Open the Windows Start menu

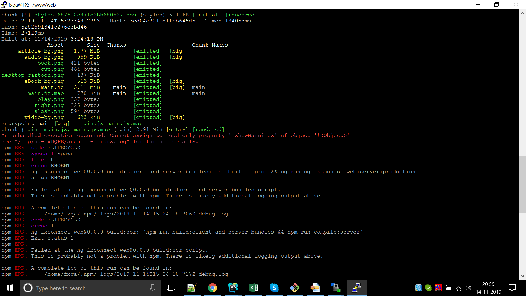(x=10, y=288)
